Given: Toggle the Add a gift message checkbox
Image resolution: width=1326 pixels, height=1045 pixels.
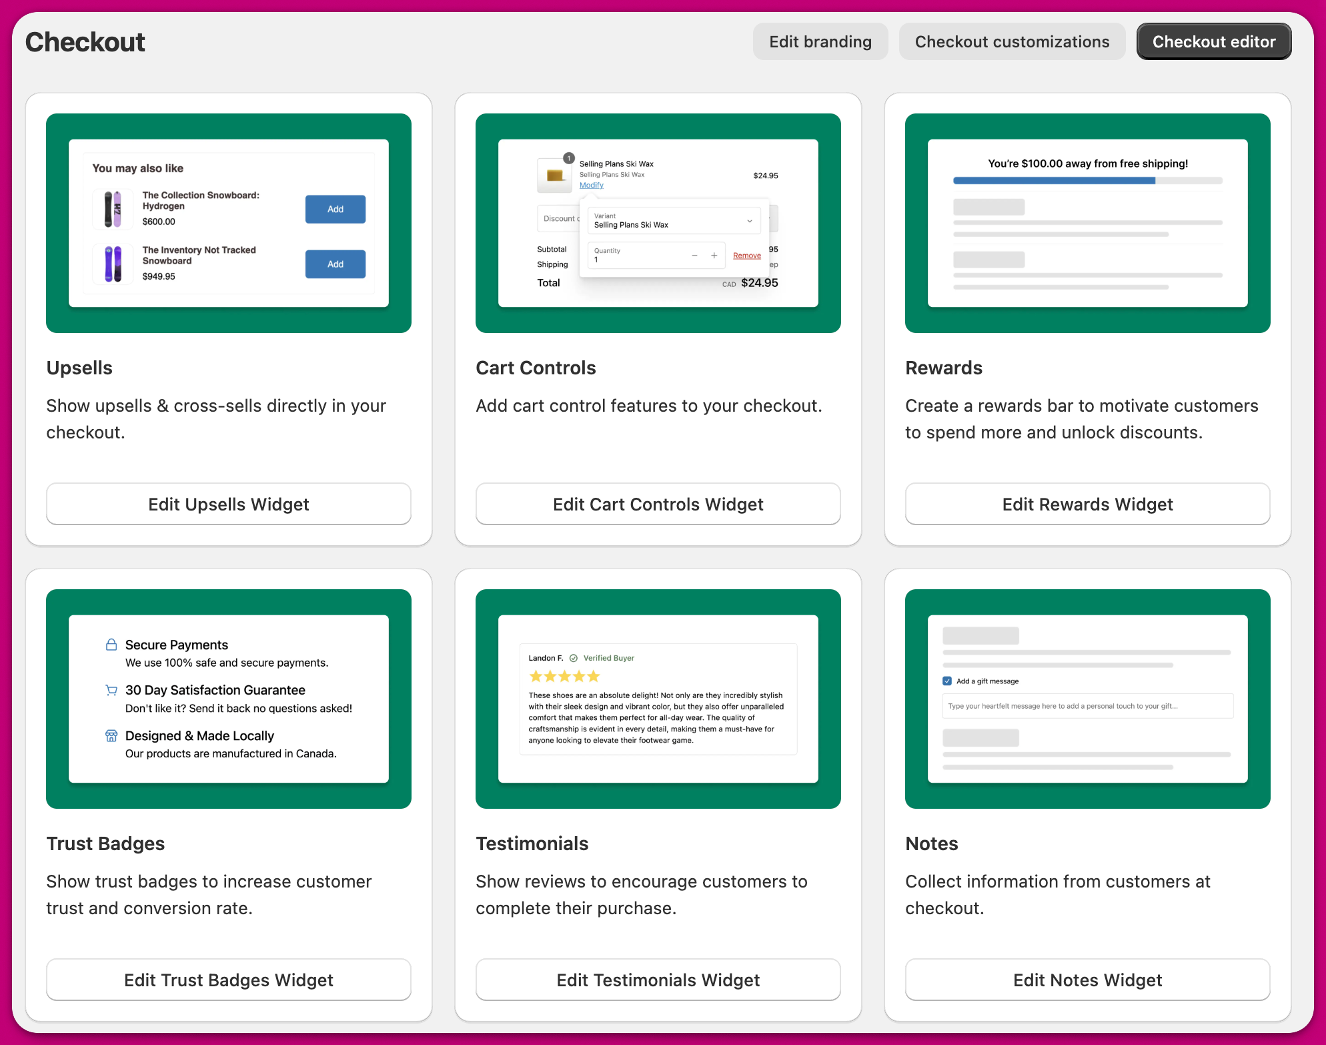Looking at the screenshot, I should [947, 681].
